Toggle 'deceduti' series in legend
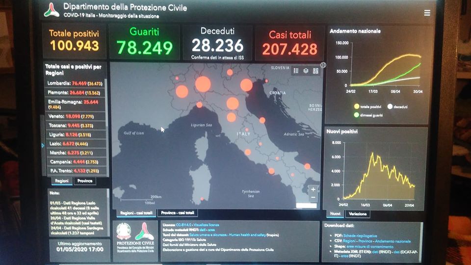The image size is (471, 265). [x=397, y=106]
